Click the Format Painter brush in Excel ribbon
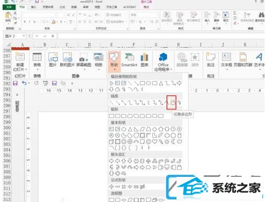The height and width of the screenshot is (202, 265). click(x=15, y=23)
